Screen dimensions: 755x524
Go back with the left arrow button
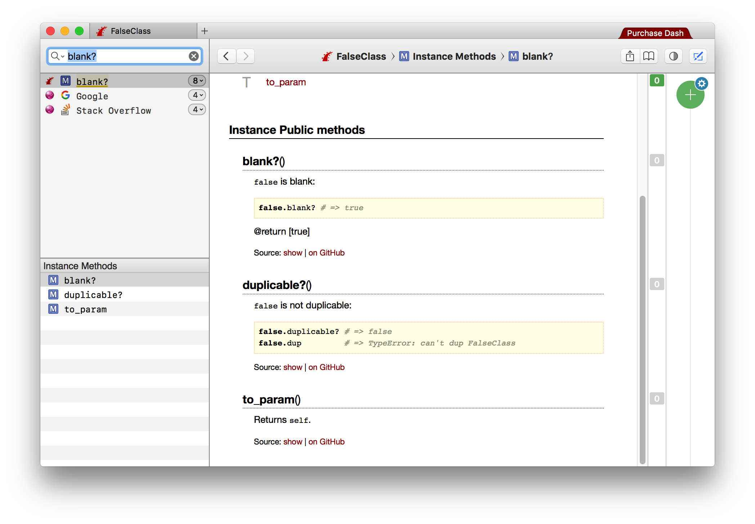click(x=227, y=56)
